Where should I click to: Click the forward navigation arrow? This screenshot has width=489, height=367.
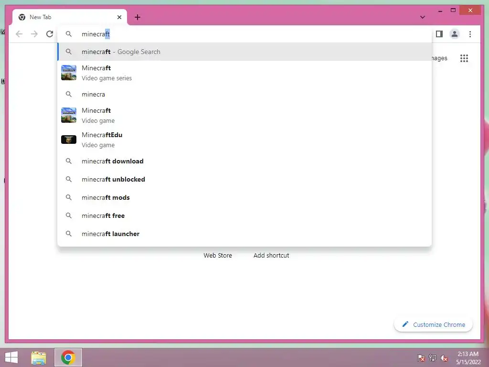click(34, 34)
